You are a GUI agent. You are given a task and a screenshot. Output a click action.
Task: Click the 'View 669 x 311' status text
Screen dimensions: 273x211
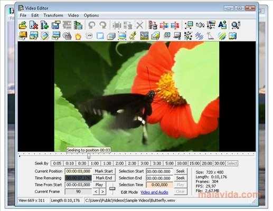coord(32,200)
